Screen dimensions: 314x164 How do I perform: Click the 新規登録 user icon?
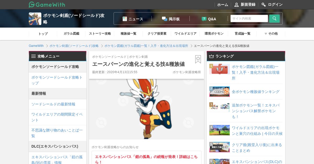[x=237, y=5]
